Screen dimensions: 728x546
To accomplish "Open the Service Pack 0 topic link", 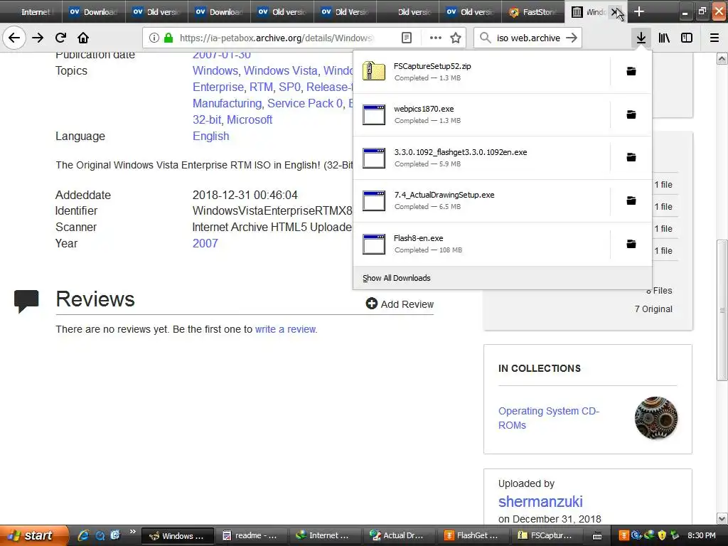I will 305,103.
